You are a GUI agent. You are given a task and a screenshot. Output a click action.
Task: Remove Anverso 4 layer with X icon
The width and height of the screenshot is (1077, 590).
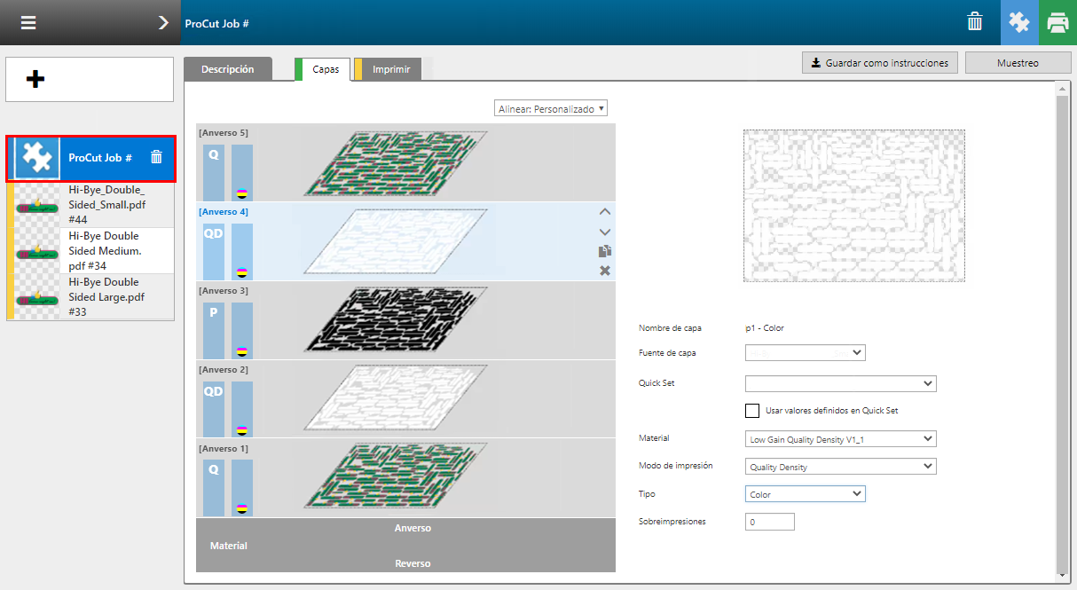click(x=605, y=271)
